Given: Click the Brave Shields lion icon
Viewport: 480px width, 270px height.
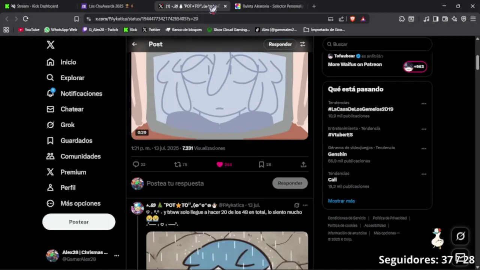Looking at the screenshot, I should 352,19.
